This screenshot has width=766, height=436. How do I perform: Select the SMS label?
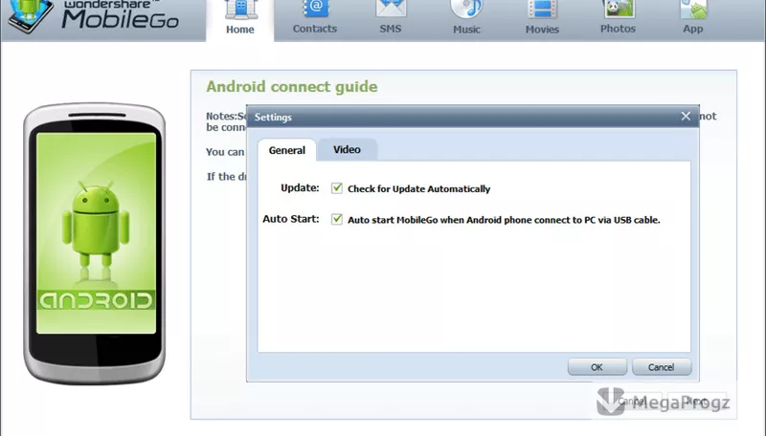coord(391,29)
